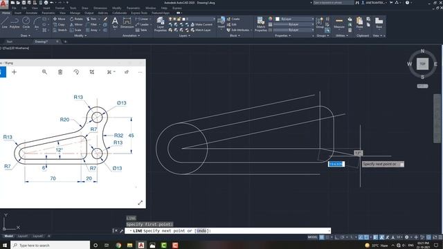
Task: Toggle the clean screen status bar icon
Action: [x=435, y=237]
